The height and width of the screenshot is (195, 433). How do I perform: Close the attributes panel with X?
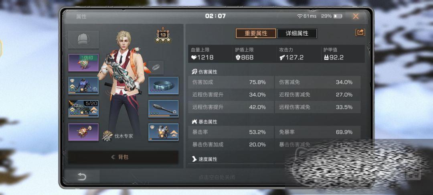coord(356,16)
